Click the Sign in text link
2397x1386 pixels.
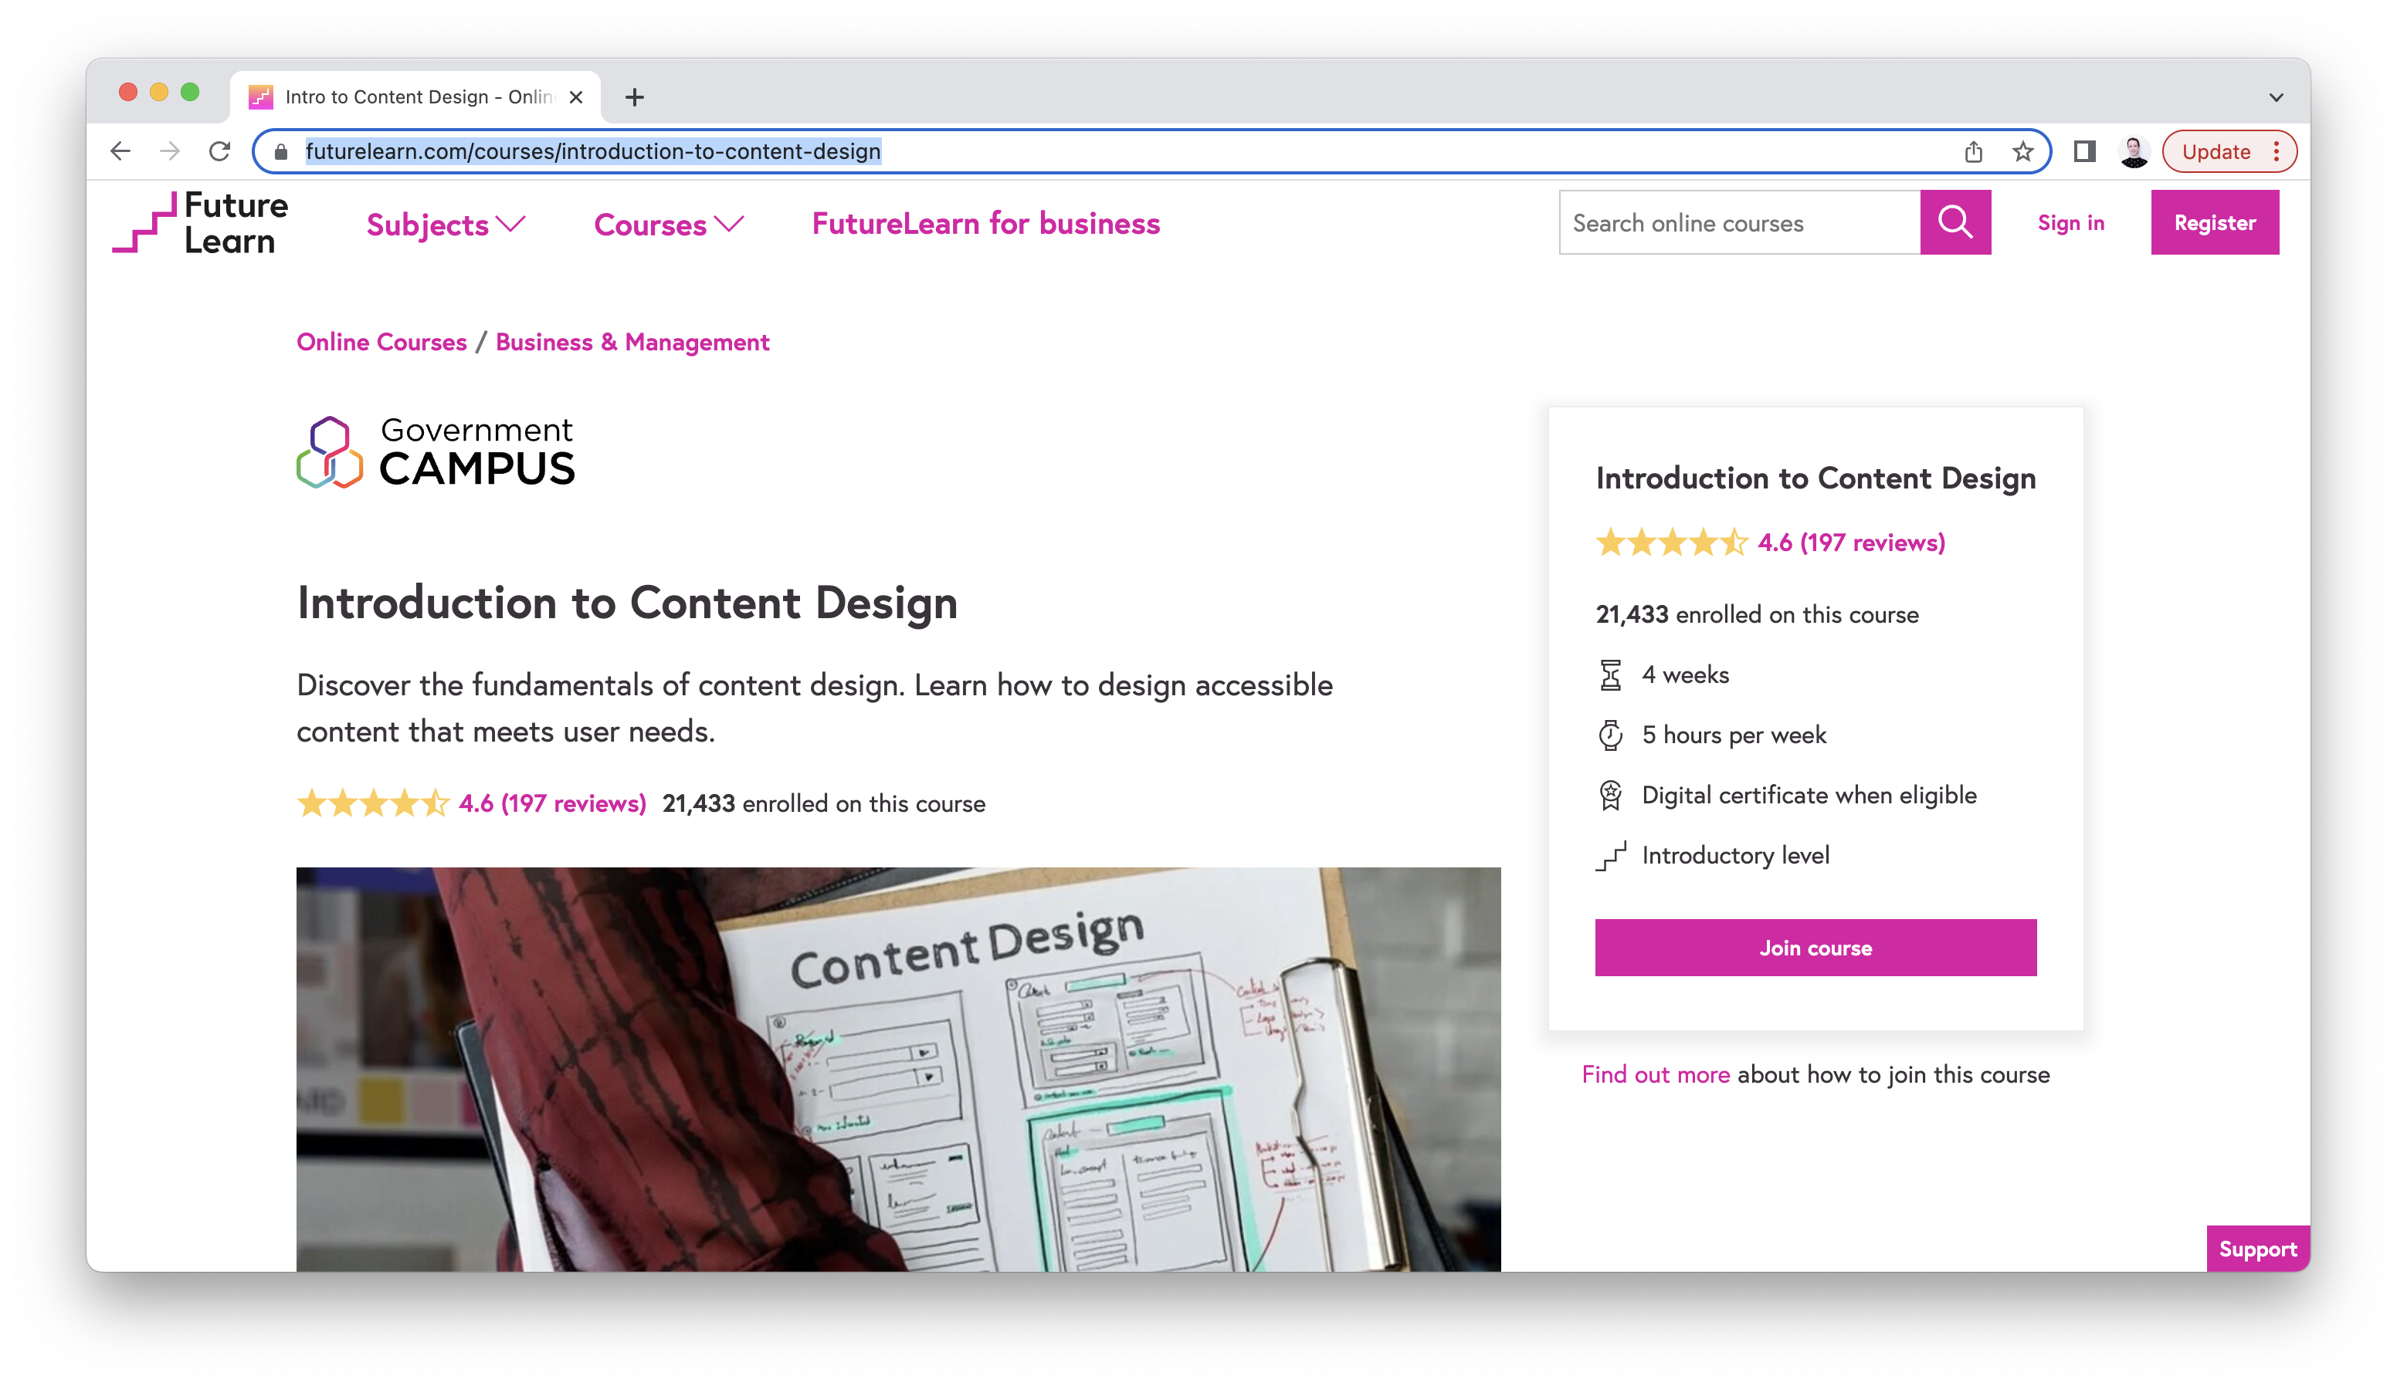point(2069,223)
